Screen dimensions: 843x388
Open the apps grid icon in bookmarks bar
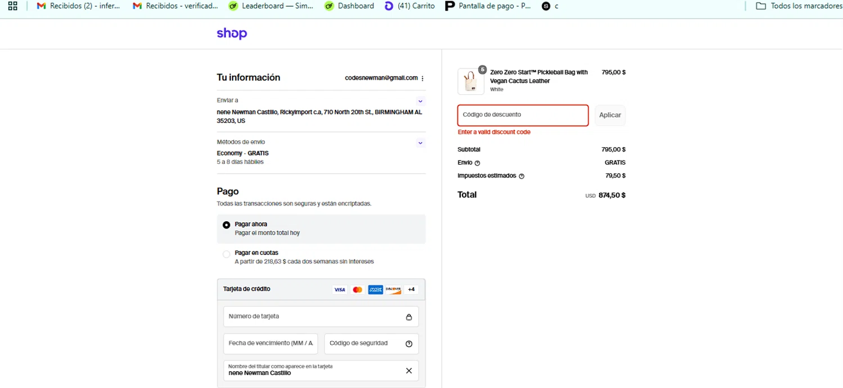[x=13, y=6]
